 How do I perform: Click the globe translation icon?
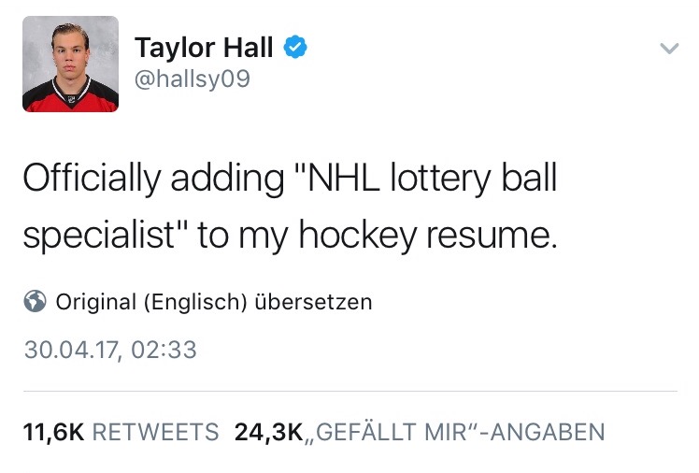pyautogui.click(x=36, y=302)
